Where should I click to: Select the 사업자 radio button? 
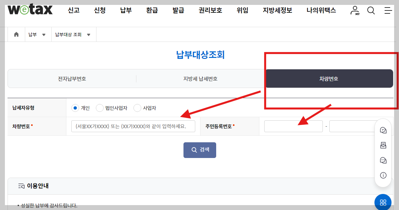(137, 108)
